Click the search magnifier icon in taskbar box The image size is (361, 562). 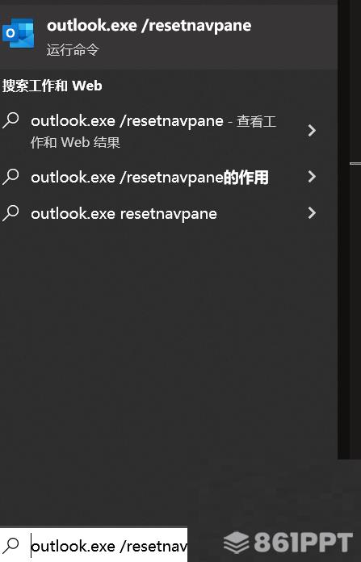click(x=11, y=545)
